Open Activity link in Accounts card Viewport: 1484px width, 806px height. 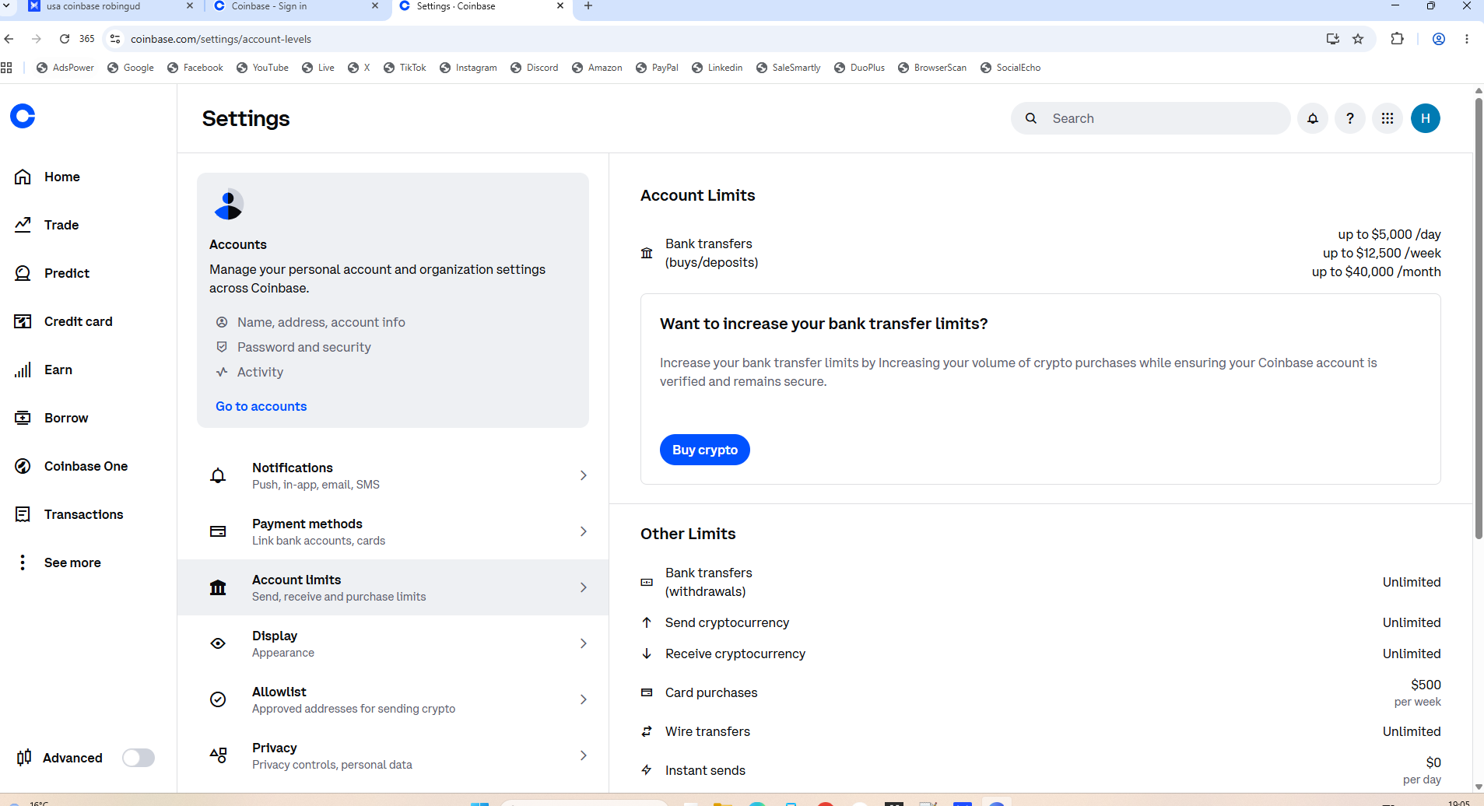260,372
